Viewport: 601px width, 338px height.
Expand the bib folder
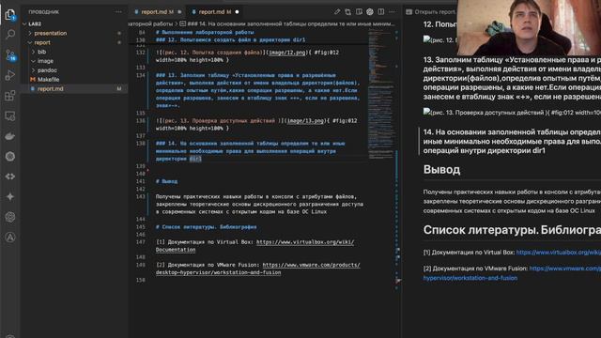pos(34,52)
